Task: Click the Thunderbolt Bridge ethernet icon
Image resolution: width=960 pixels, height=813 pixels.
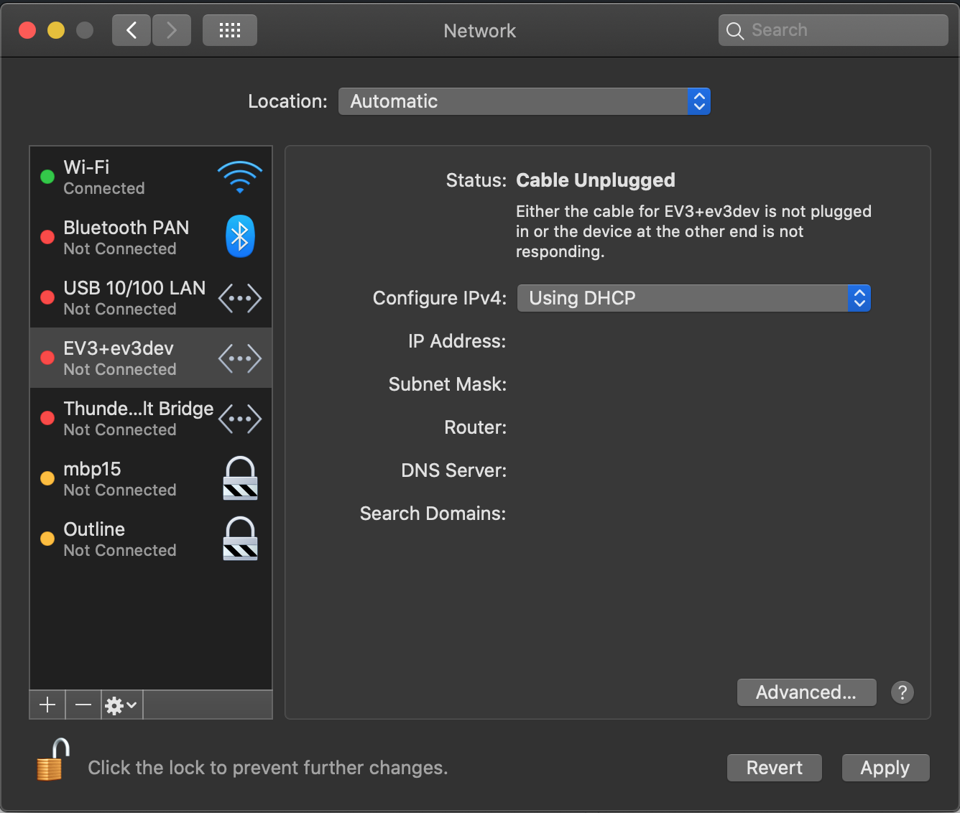Action: point(239,418)
